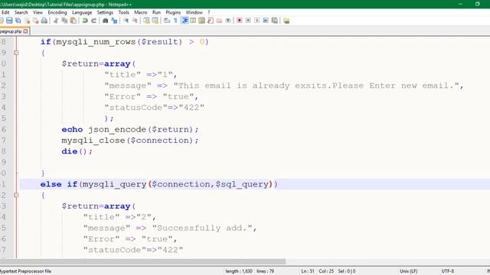Open the Run menu

point(156,12)
